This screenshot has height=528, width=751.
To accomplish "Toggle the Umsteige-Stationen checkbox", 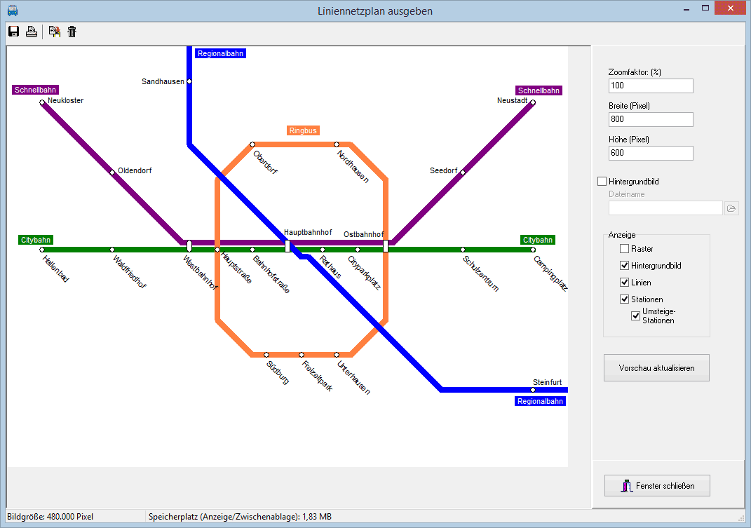I will [635, 316].
